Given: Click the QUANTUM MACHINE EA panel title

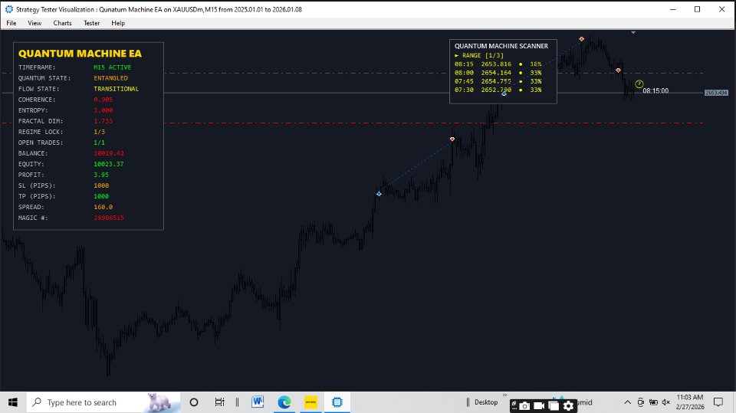Looking at the screenshot, I should tap(80, 54).
